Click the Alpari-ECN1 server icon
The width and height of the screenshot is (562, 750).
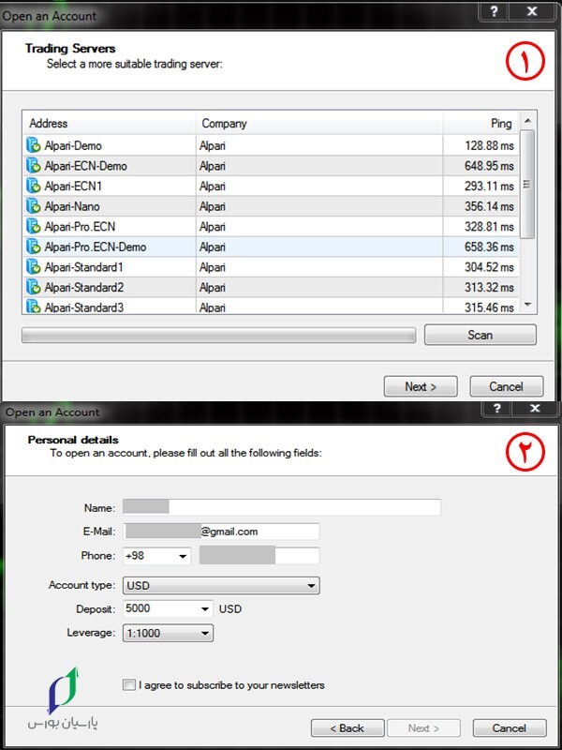[34, 186]
